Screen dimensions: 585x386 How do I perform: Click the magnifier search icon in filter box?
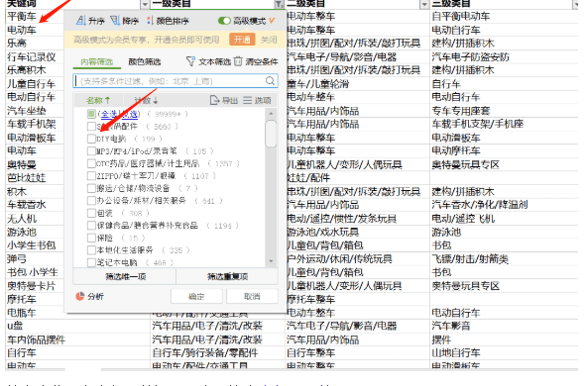tap(270, 81)
